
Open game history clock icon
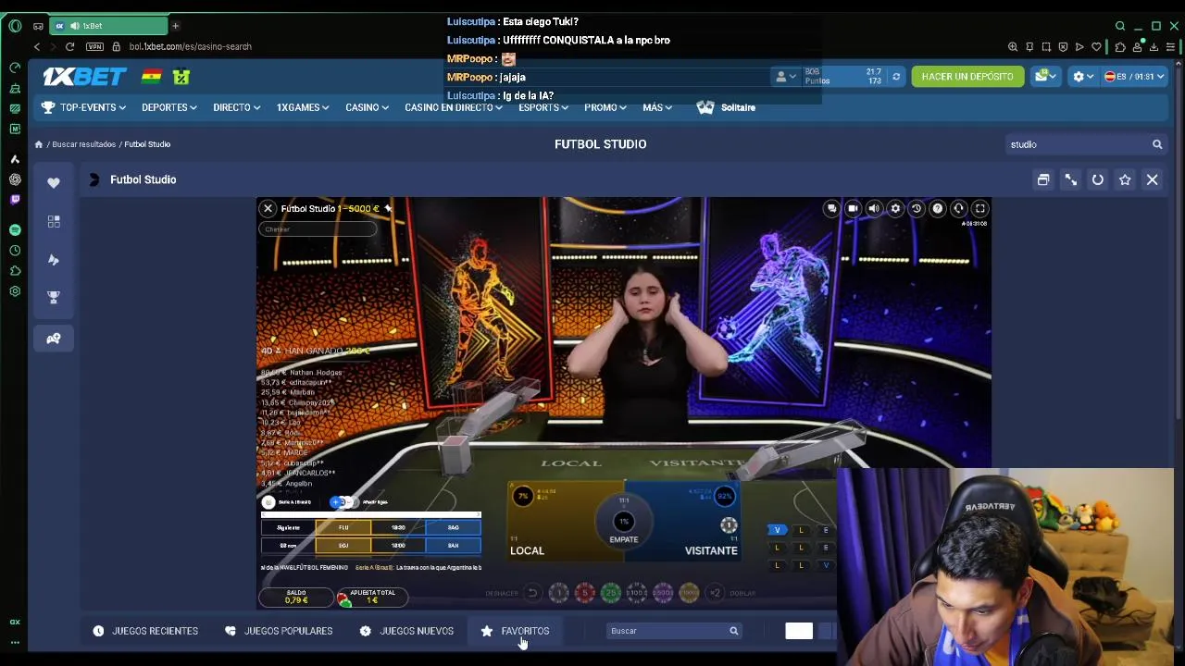[917, 209]
